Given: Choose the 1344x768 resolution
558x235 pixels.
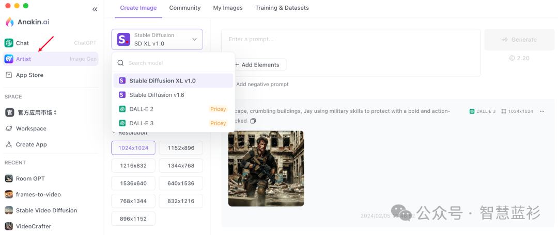Looking at the screenshot, I should 181,165.
